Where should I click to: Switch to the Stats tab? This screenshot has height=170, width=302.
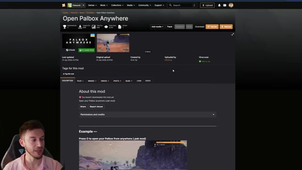click(148, 81)
